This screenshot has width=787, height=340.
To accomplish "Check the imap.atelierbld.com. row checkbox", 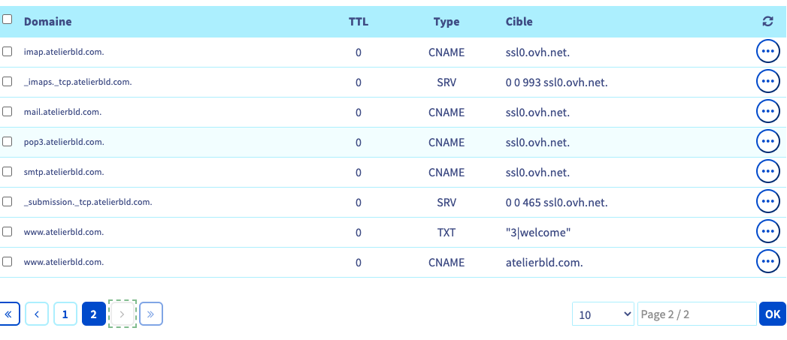I will 8,52.
